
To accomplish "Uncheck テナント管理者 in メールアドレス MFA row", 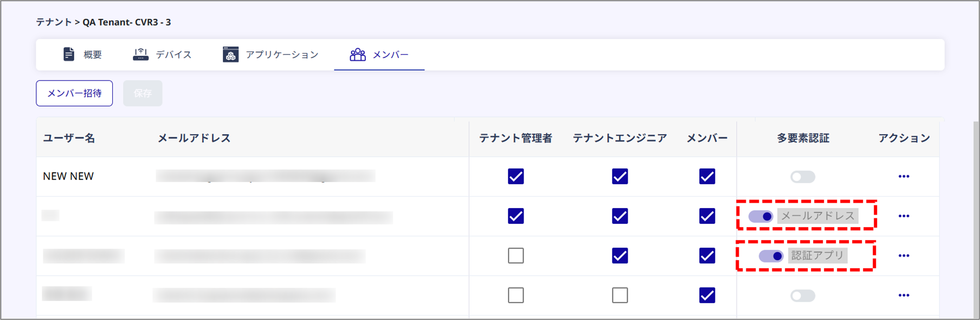I will tap(516, 216).
